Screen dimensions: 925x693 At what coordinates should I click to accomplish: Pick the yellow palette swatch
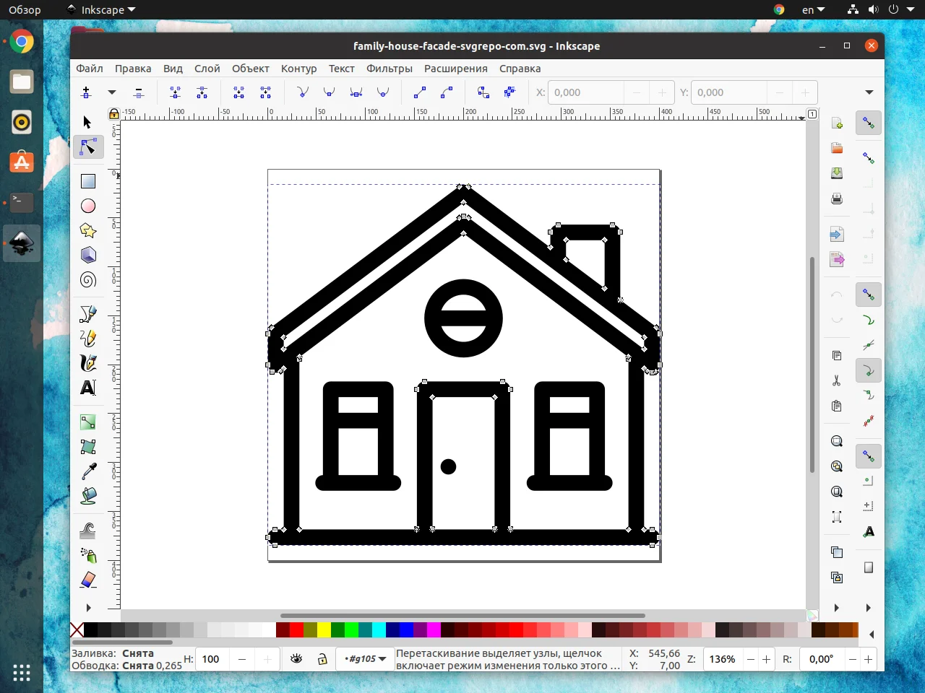tap(324, 629)
